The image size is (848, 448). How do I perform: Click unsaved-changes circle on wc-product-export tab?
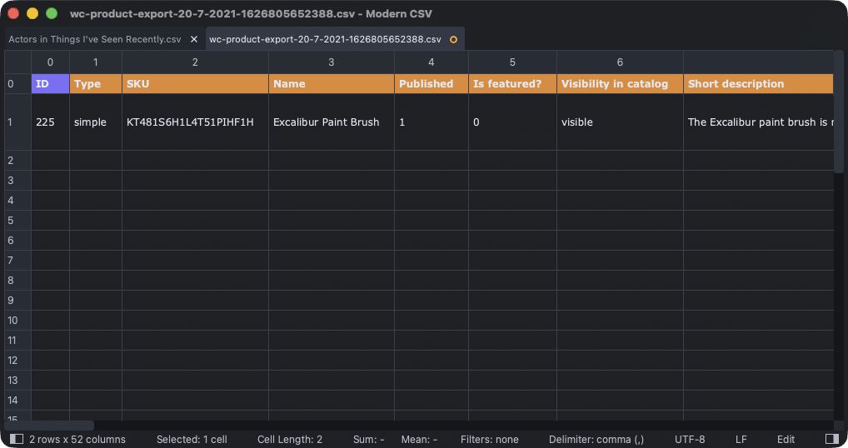point(454,39)
